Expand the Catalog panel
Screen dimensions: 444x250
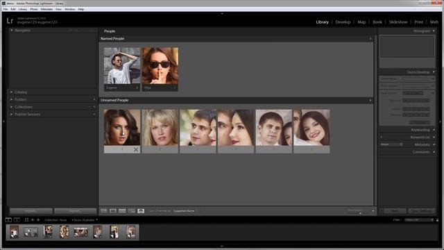[12, 92]
